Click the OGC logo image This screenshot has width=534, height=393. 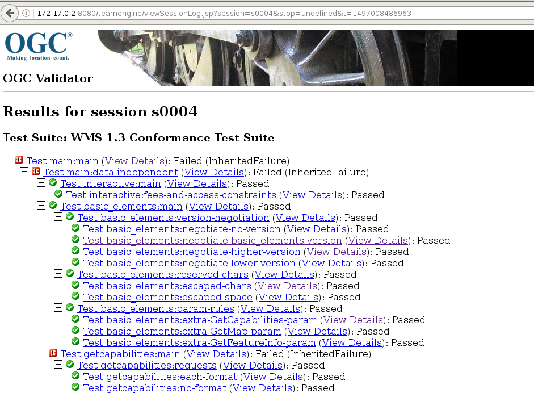click(39, 47)
